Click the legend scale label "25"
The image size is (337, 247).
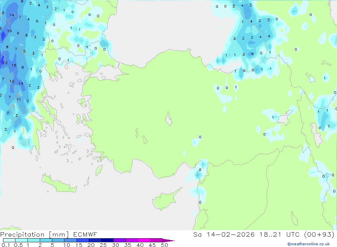[103, 245]
